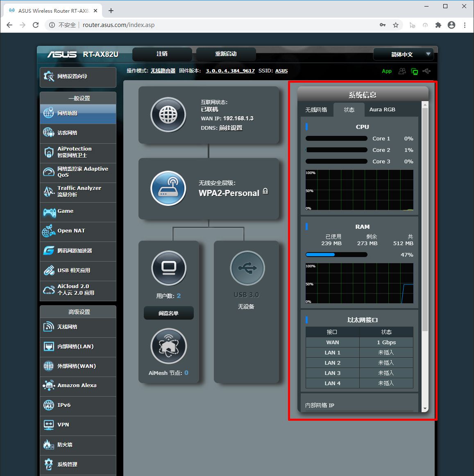Click the internet globe icon in network map

[x=168, y=115]
